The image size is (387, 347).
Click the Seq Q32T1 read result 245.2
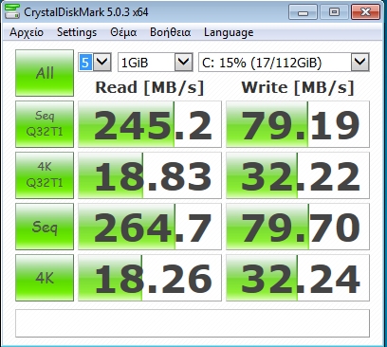(150, 124)
